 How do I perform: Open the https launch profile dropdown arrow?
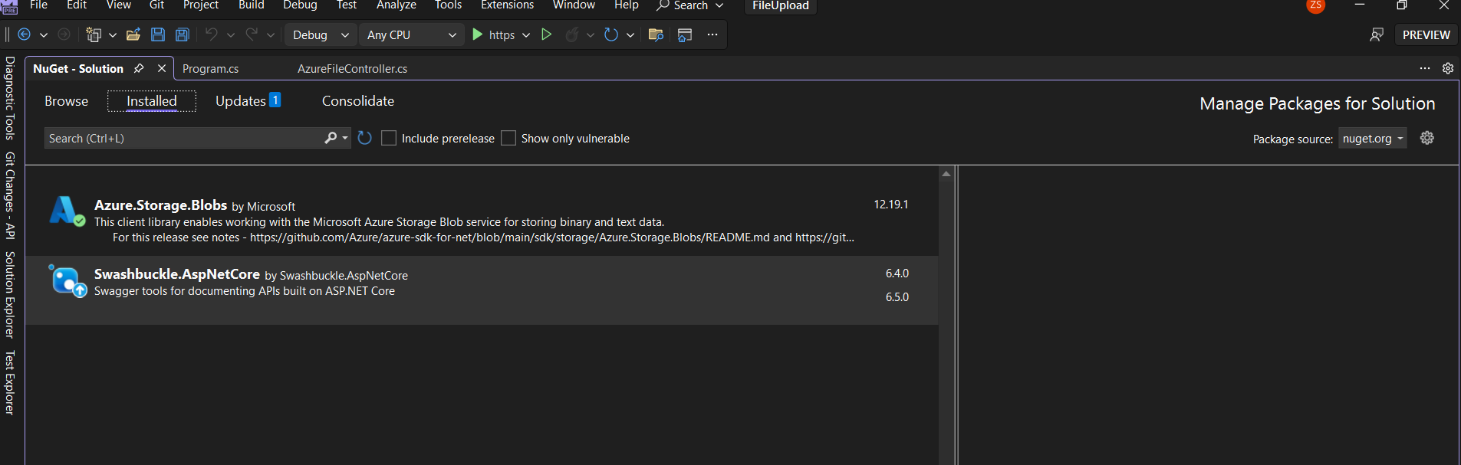click(526, 34)
